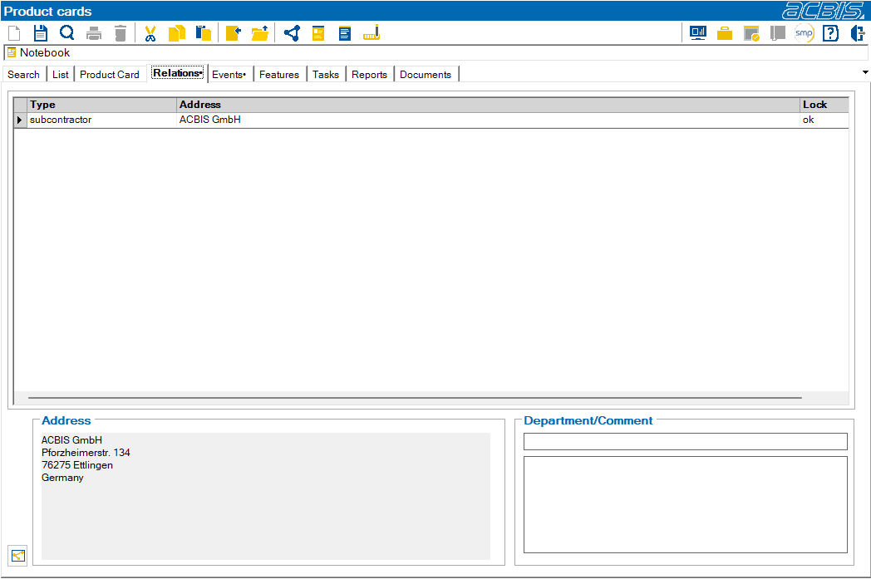Click the new blank record icon
The height and width of the screenshot is (579, 871).
coord(14,33)
